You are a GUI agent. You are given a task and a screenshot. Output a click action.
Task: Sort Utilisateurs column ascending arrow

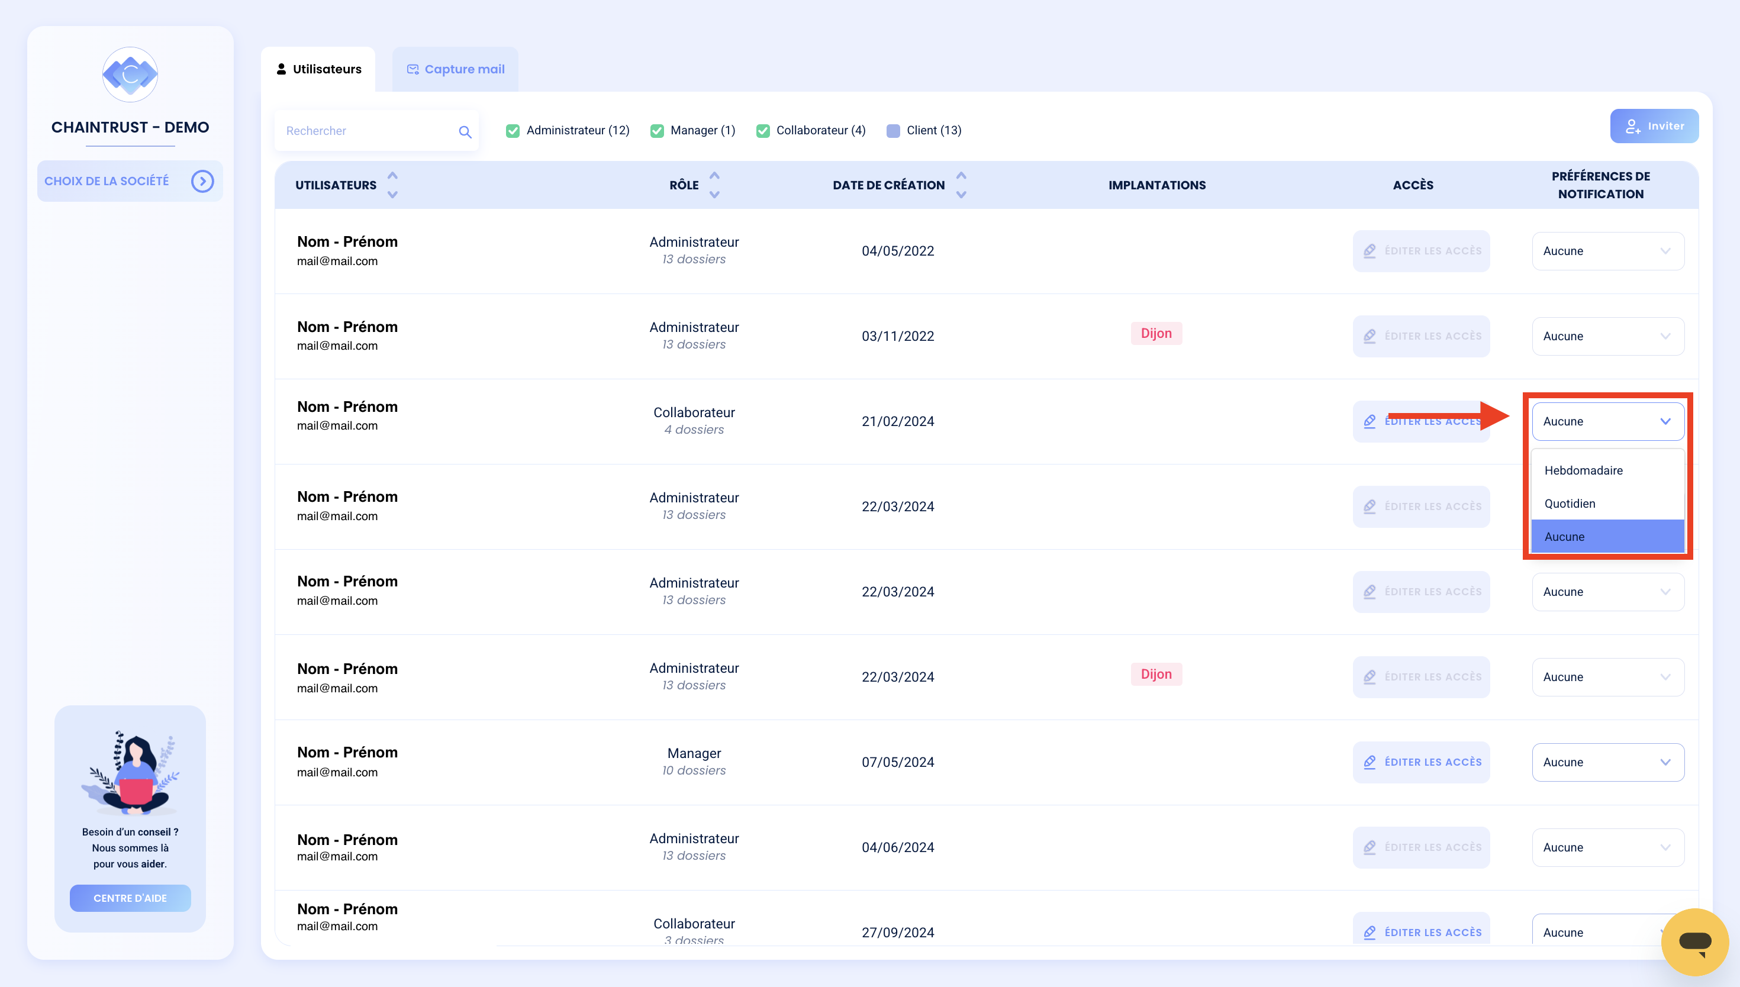pyautogui.click(x=392, y=176)
